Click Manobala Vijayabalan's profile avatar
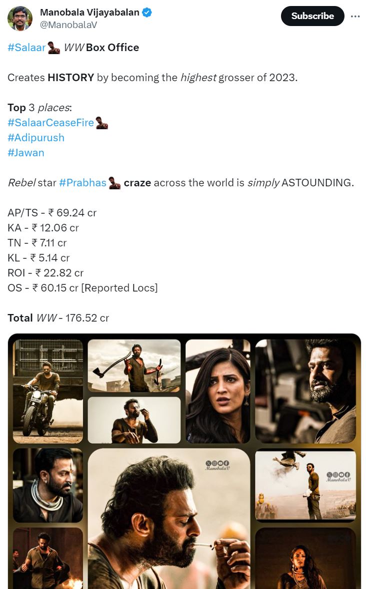 coord(19,18)
